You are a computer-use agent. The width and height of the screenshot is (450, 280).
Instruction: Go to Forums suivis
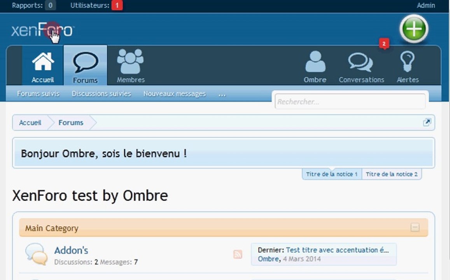coord(38,93)
